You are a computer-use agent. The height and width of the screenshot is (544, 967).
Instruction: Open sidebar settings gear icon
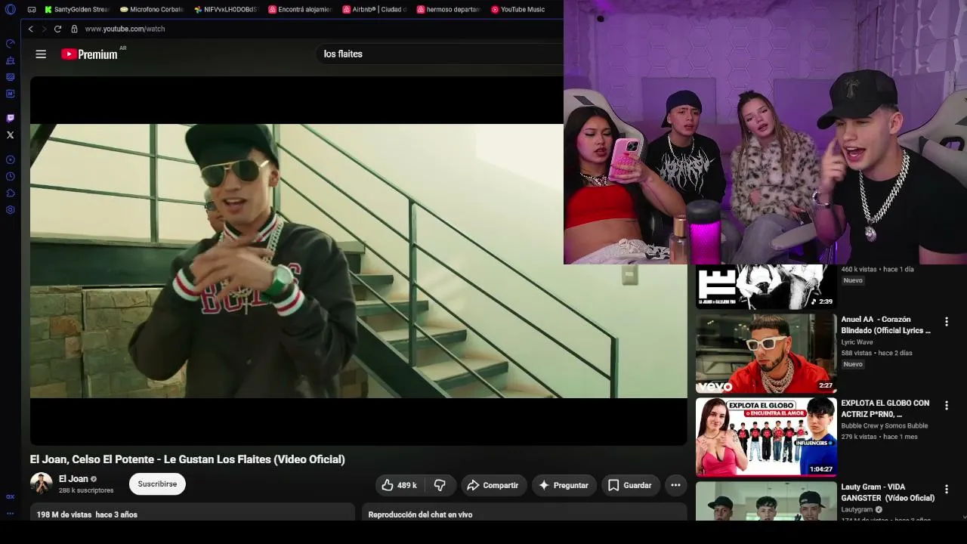[10, 209]
